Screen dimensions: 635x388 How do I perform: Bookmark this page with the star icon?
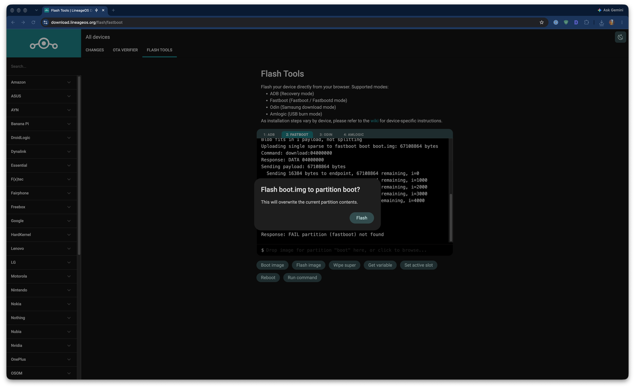point(541,22)
